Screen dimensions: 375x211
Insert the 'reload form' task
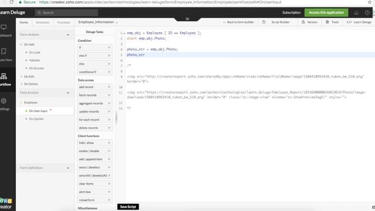[x=95, y=200]
